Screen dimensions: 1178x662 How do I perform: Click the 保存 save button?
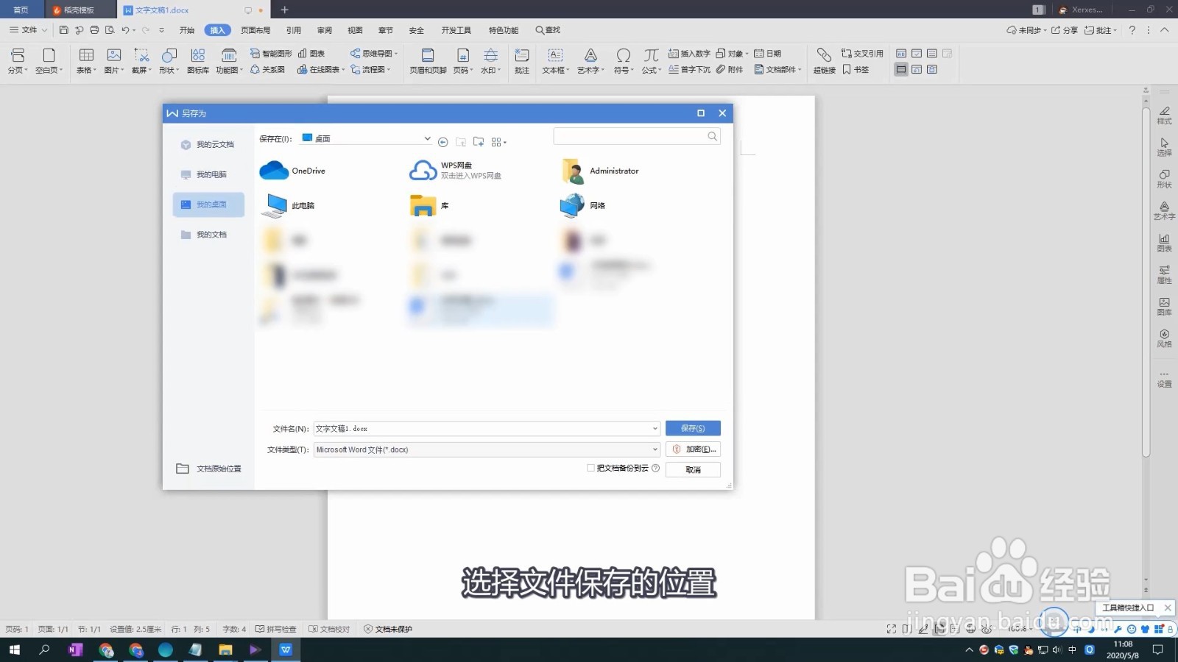pos(692,428)
